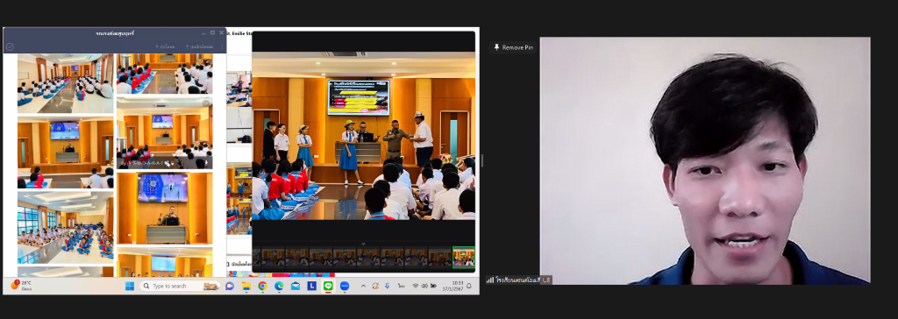Click the language input indicator in tray
Screen dimensions: 898x319
[x=402, y=286]
